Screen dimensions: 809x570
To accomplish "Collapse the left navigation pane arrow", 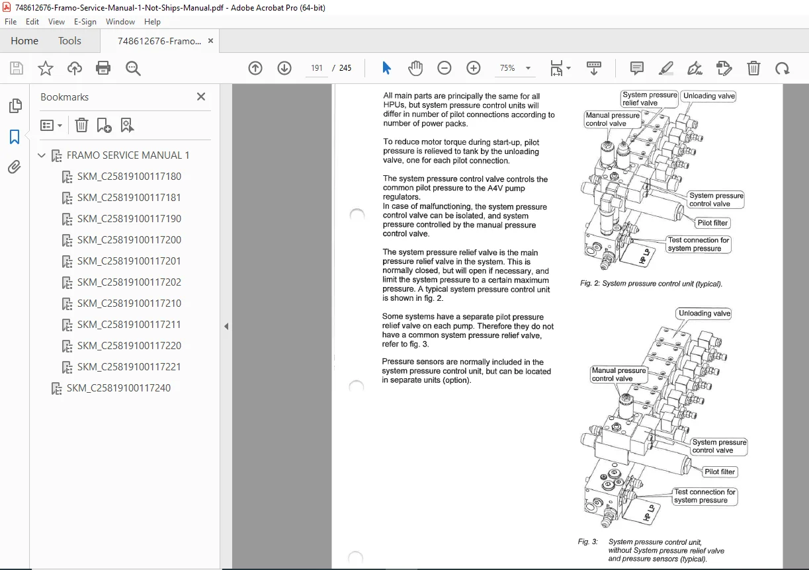I will (226, 326).
